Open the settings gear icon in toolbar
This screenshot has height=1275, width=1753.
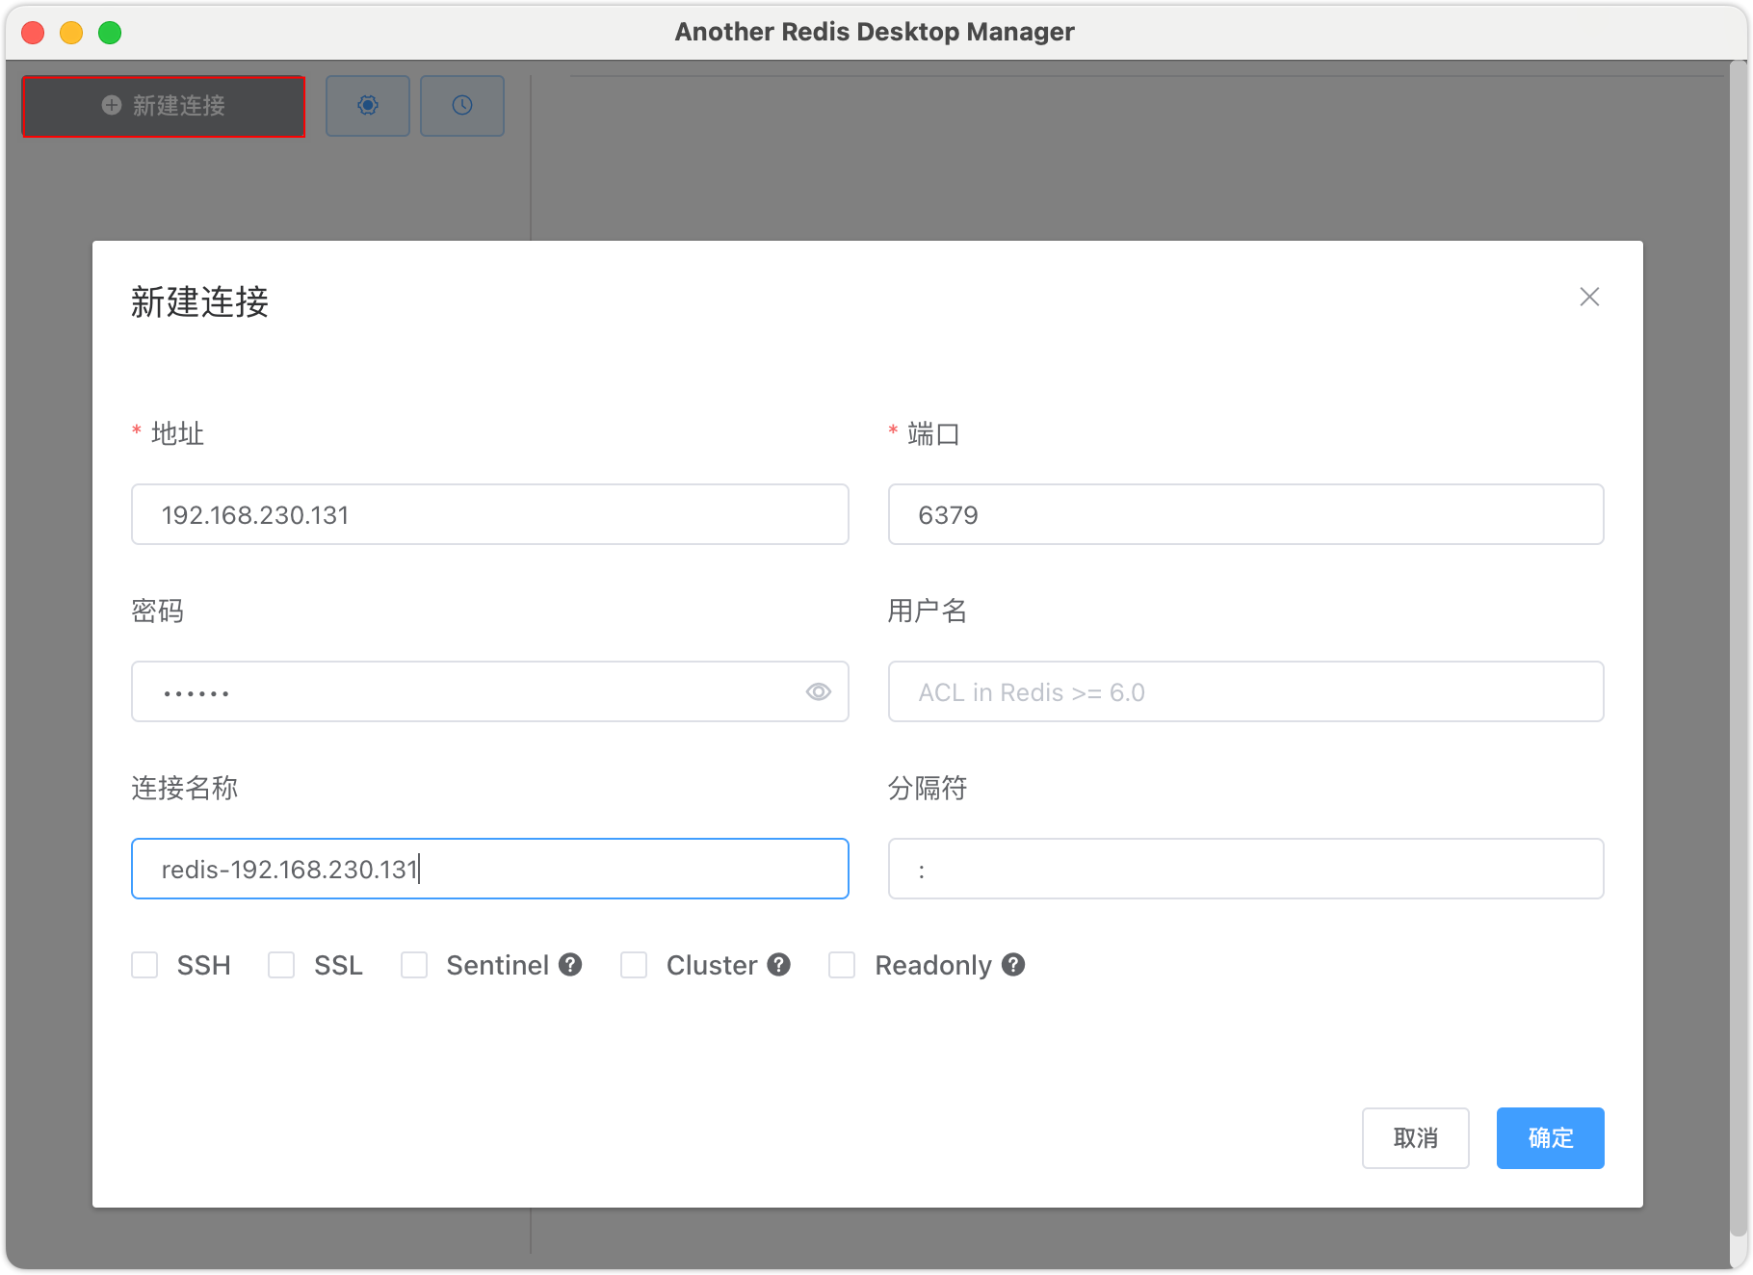[368, 106]
